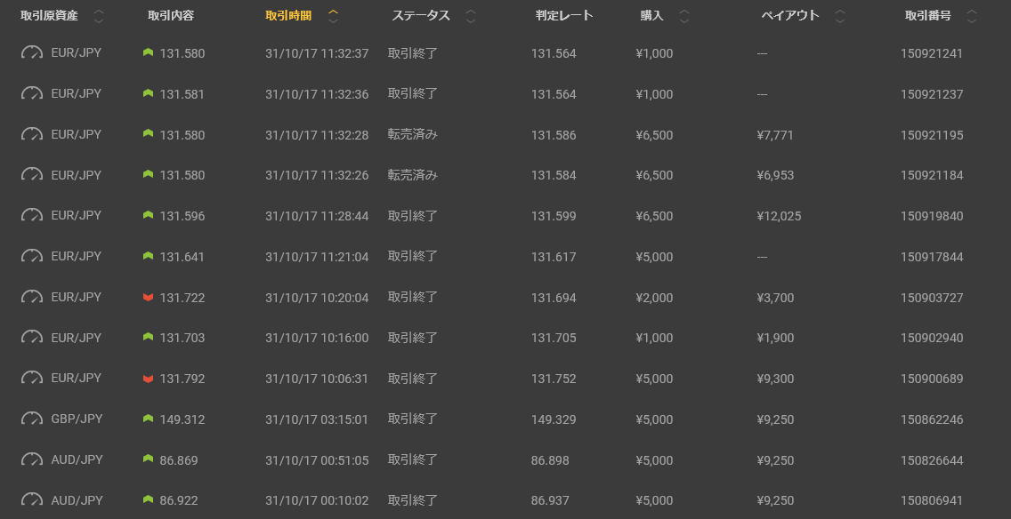Image resolution: width=1011 pixels, height=519 pixels.
Task: Open trade number 150919840
Action: pos(932,216)
